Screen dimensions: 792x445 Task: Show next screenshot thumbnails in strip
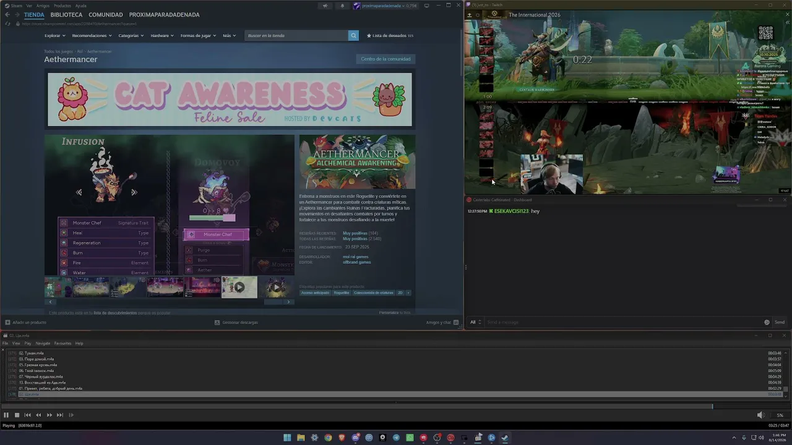pos(288,302)
